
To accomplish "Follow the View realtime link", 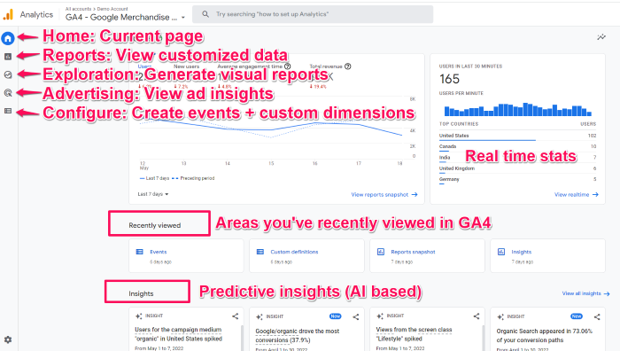I will tap(577, 195).
